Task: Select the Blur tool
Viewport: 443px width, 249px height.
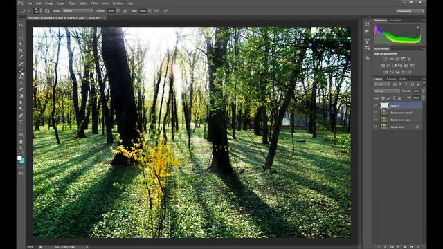Action: [21, 102]
